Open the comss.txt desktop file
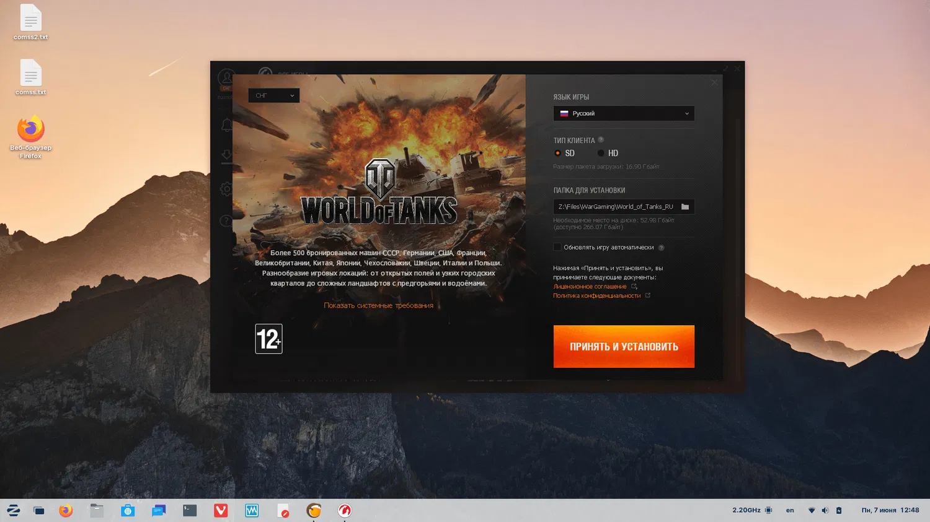The image size is (930, 522). tap(30, 77)
